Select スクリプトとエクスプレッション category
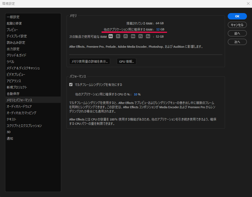The width and height of the screenshot is (252, 197). (x=24, y=126)
